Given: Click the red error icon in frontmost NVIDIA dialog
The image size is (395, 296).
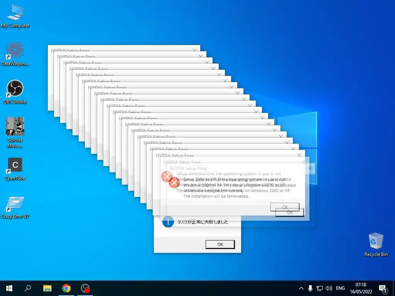Looking at the screenshot, I should coord(174,182).
